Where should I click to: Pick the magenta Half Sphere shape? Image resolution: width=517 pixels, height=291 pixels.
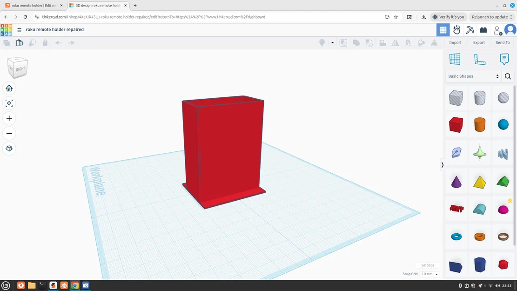(x=503, y=210)
